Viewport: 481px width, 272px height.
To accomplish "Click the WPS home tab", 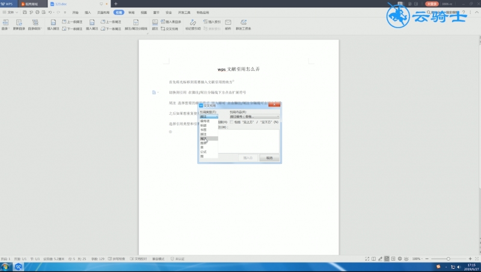I will point(7,4).
